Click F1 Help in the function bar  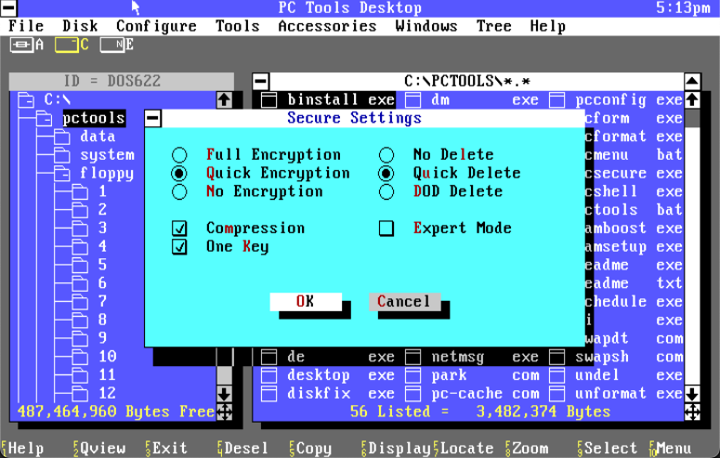(x=22, y=449)
